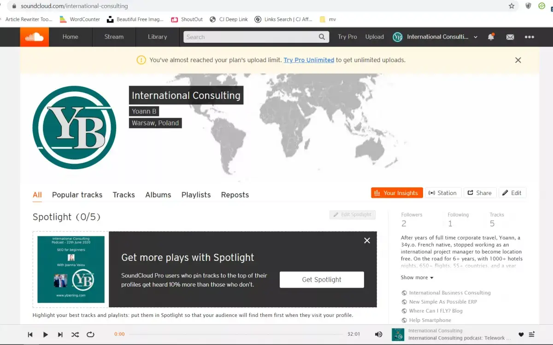Click the padlock site info icon
Viewport: 553px width, 345px height.
click(x=13, y=6)
